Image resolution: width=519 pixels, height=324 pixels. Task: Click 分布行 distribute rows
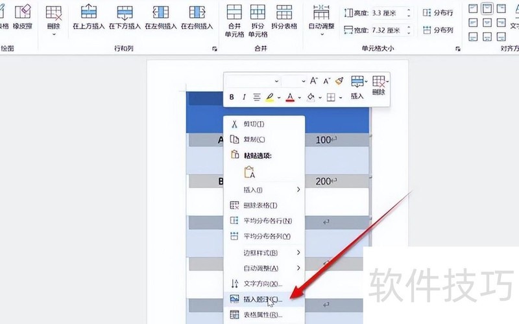[x=437, y=13]
